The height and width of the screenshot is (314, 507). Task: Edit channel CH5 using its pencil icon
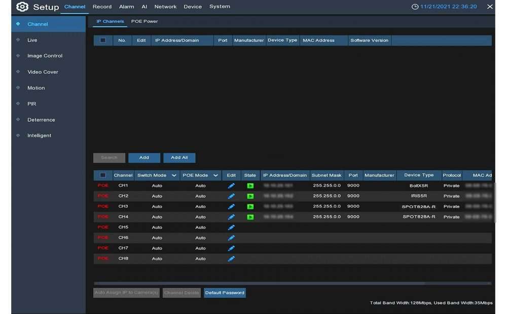point(231,227)
